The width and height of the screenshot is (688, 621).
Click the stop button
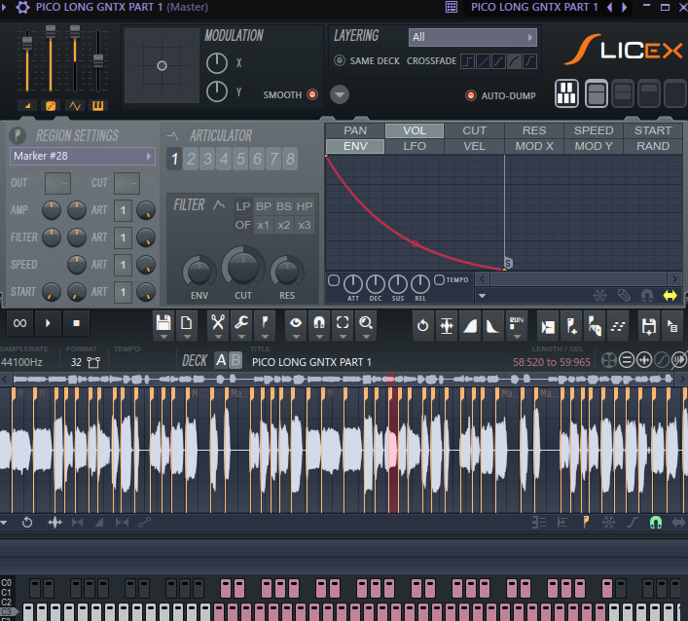(x=76, y=323)
